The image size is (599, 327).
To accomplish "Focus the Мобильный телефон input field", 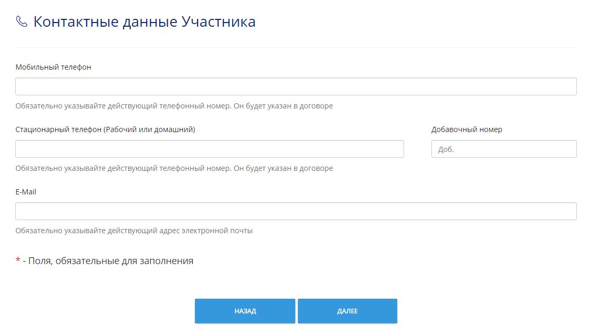I will pyautogui.click(x=296, y=86).
